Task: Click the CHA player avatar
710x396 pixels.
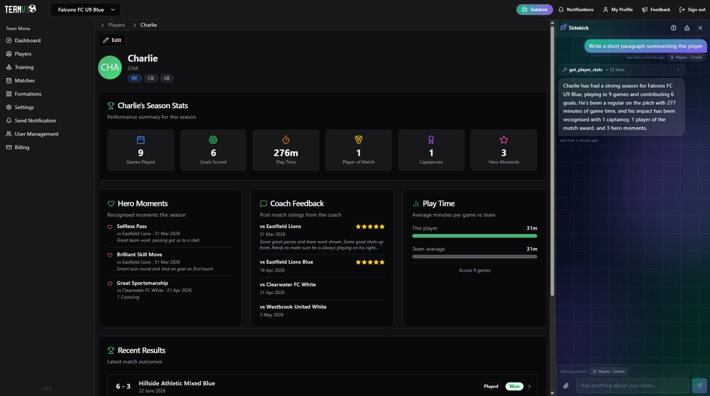Action: point(110,68)
